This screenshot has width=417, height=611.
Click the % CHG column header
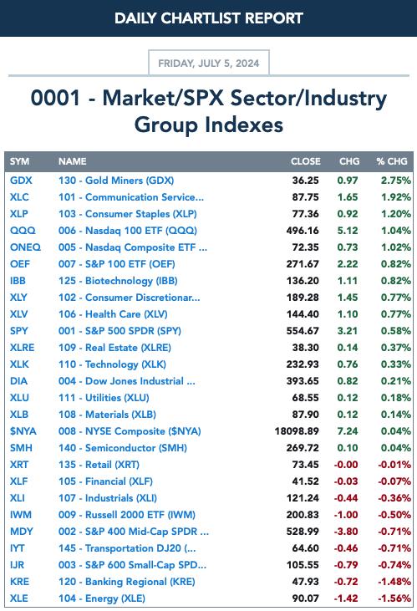coord(392,161)
